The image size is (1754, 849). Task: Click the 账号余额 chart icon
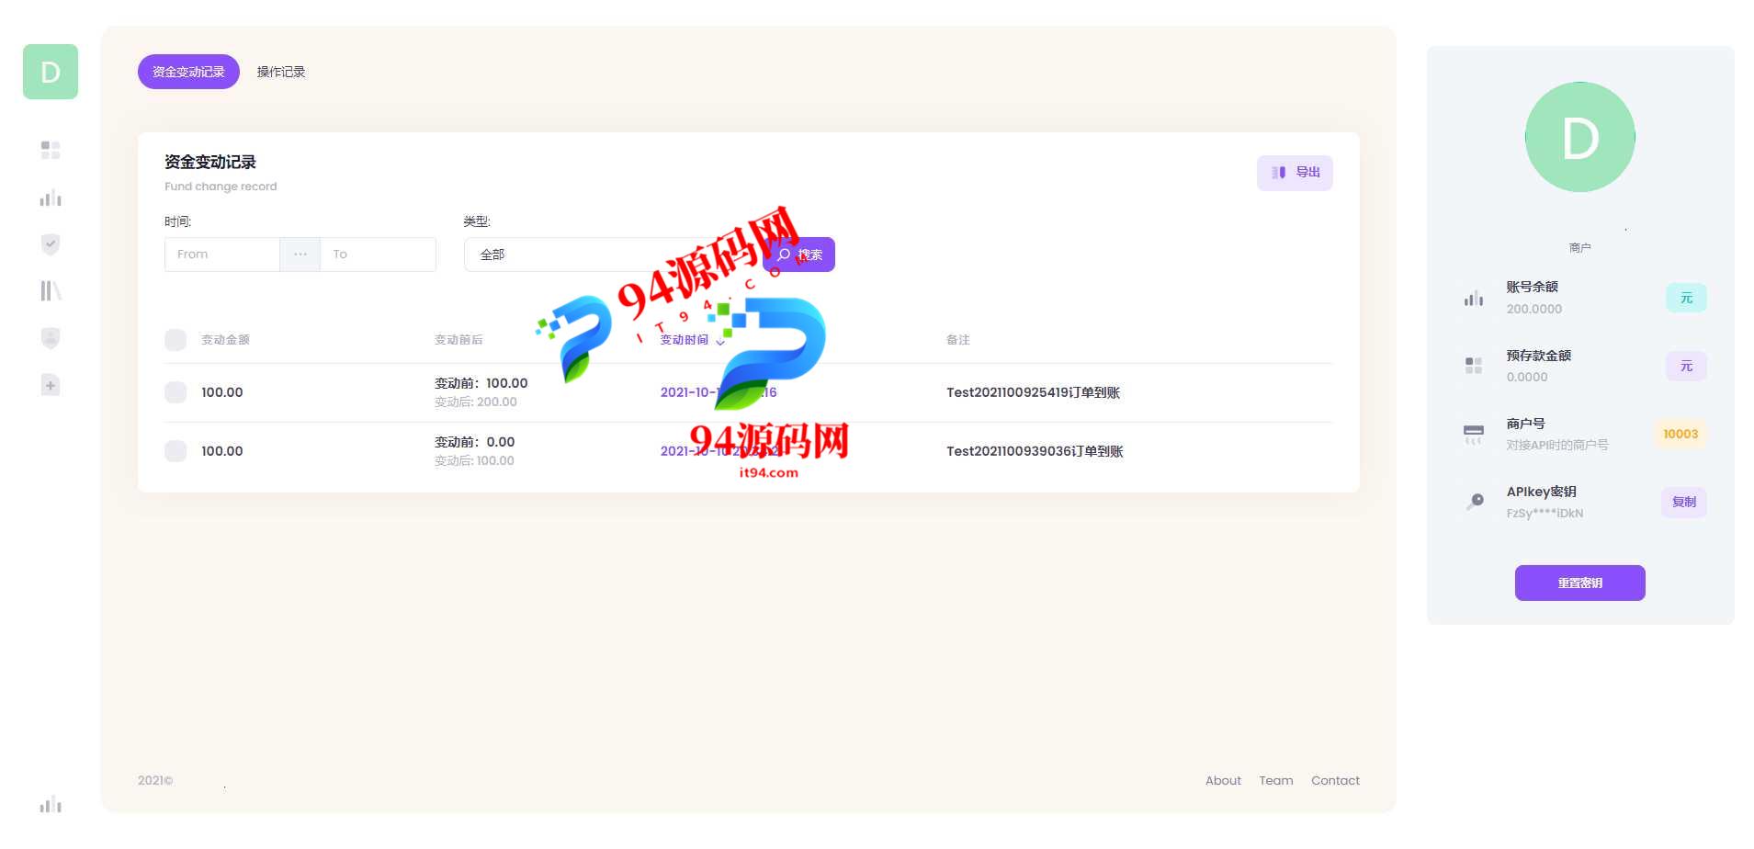pyautogui.click(x=1474, y=298)
